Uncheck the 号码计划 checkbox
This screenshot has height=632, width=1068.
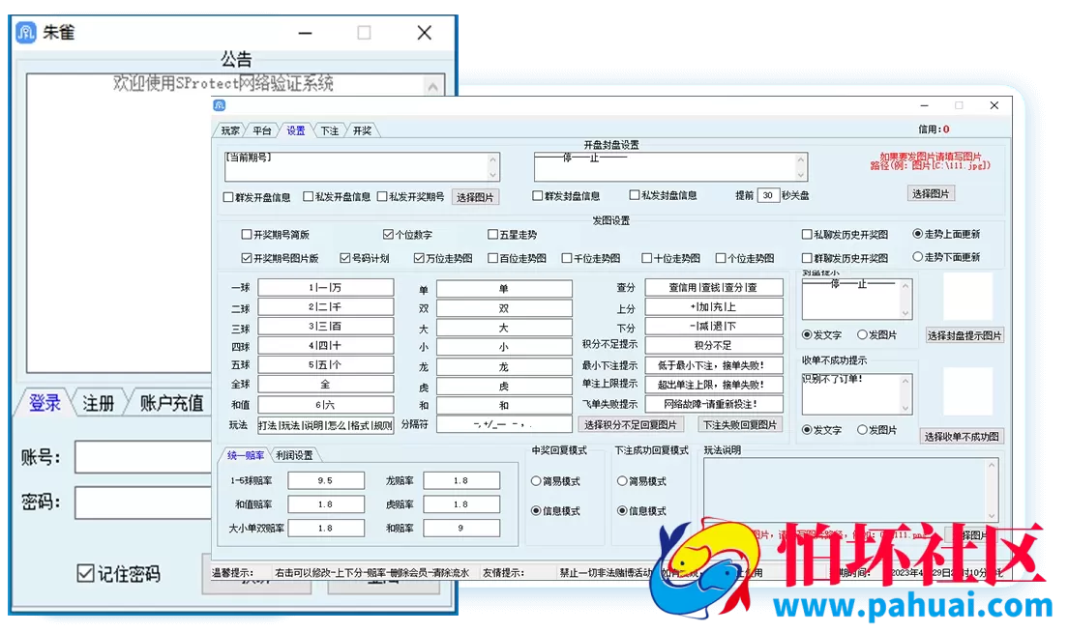click(344, 256)
